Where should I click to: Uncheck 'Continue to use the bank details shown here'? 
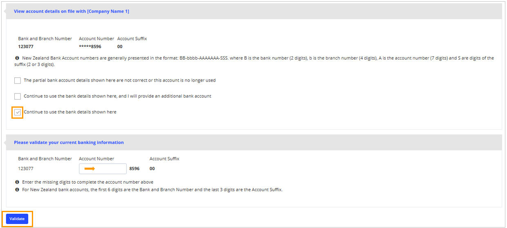(x=18, y=112)
